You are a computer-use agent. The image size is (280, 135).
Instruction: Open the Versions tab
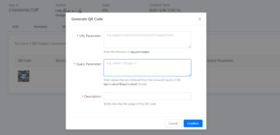coord(40,27)
